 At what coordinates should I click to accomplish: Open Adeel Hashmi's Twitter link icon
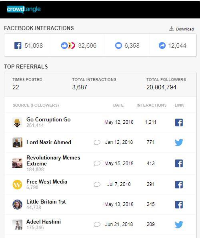click(179, 224)
